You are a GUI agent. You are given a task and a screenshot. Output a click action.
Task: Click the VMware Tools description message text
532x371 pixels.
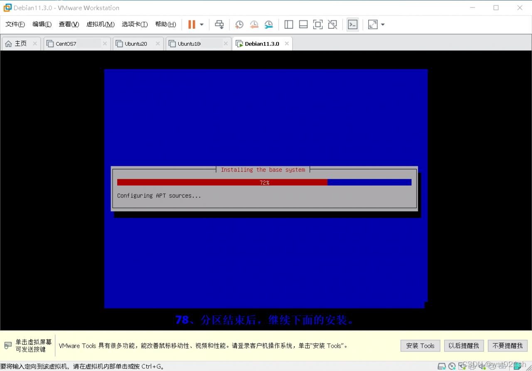coord(203,346)
